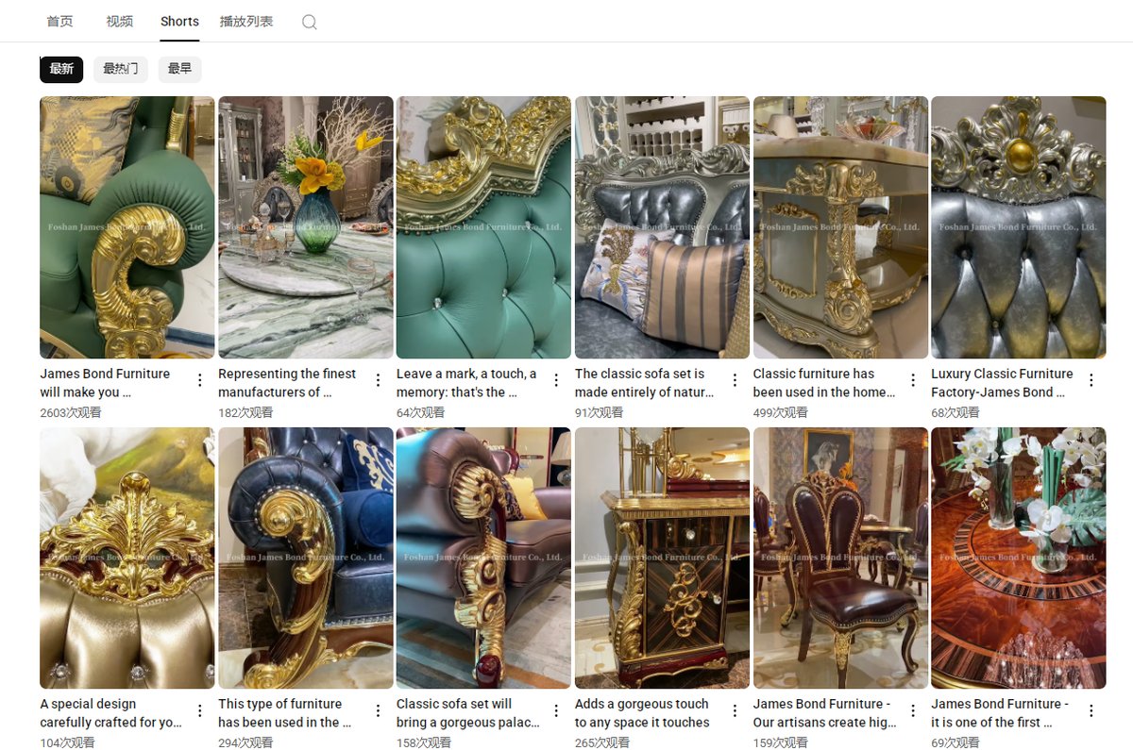The height and width of the screenshot is (750, 1133).
Task: Play the dining chair short "Our artisans create"
Action: 840,558
